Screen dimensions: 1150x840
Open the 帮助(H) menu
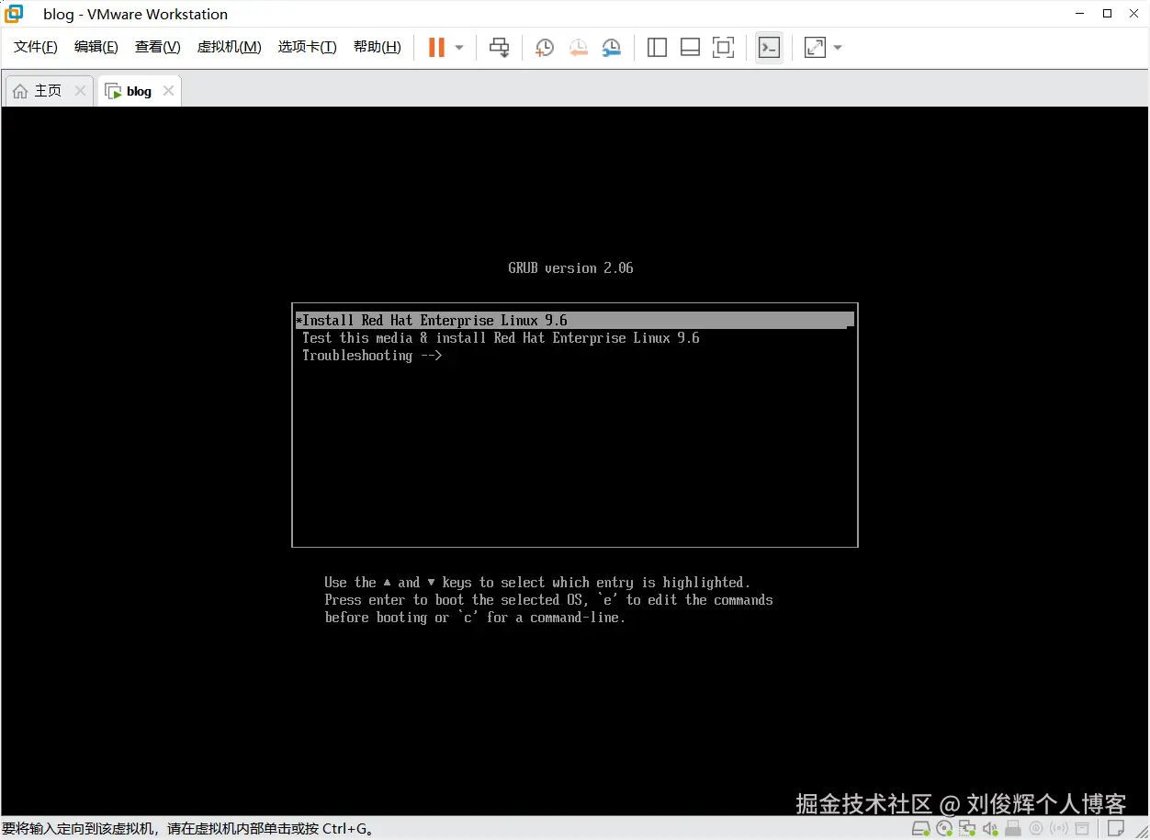(378, 47)
